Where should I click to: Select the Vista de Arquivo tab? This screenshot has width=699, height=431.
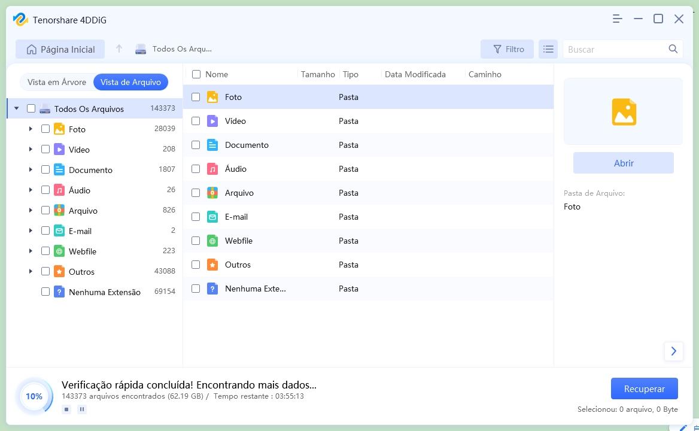point(130,82)
